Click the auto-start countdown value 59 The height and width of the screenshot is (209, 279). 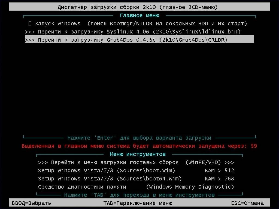tap(254, 146)
